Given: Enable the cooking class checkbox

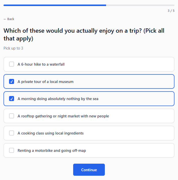Looking at the screenshot, I should (12, 133).
